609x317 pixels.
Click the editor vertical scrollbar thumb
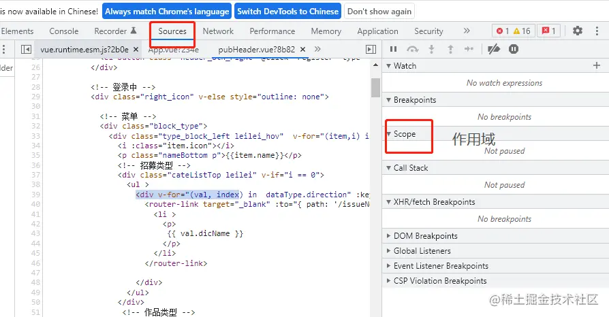tap(375, 88)
